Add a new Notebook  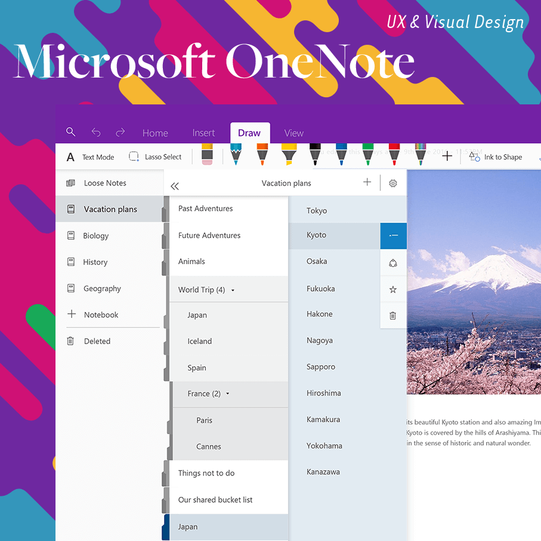click(109, 314)
